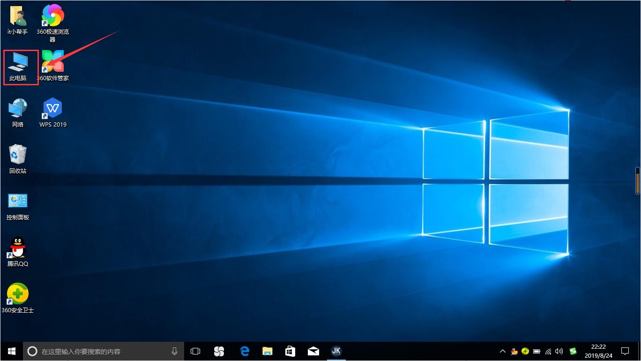Activate the microphone voice search icon
The image size is (641, 361).
click(x=174, y=351)
